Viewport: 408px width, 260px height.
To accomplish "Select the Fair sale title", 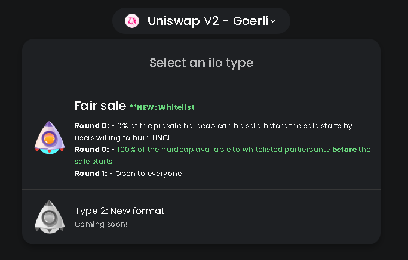I will pyautogui.click(x=100, y=106).
